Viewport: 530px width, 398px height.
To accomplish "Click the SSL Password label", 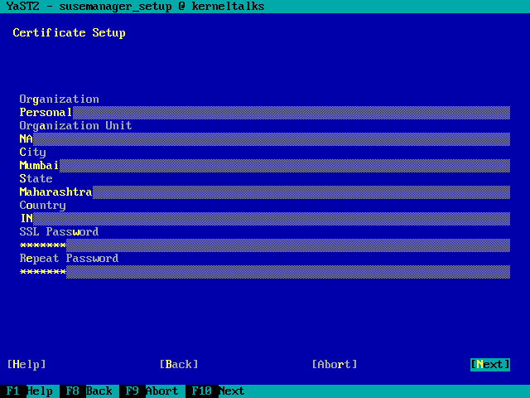I will point(59,232).
